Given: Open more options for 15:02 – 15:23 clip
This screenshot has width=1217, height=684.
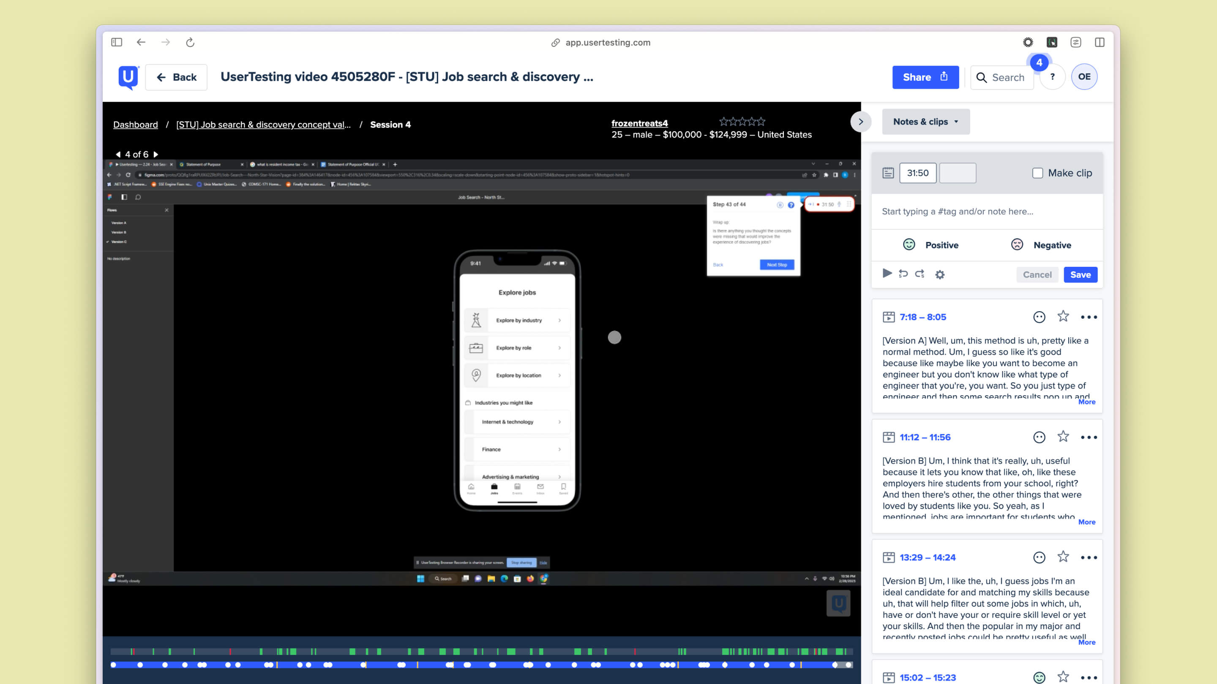Looking at the screenshot, I should click(1089, 678).
